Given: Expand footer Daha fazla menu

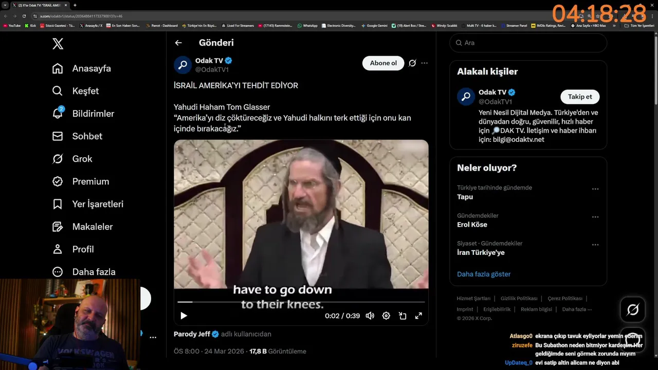Looking at the screenshot, I should [577, 309].
